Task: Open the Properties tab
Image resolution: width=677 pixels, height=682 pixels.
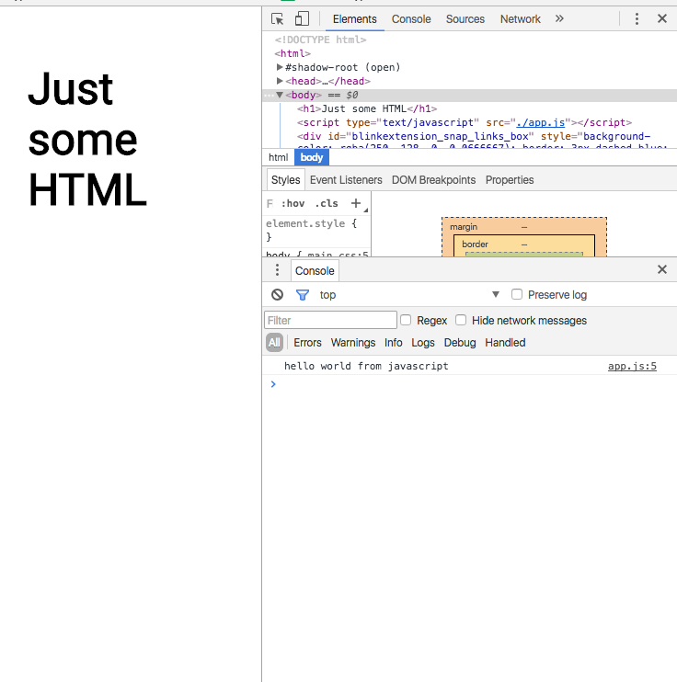Action: 510,180
